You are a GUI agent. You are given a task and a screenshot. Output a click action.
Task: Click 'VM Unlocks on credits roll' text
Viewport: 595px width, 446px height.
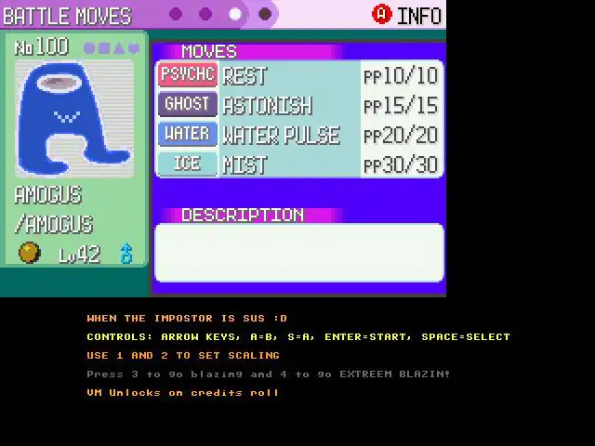pyautogui.click(x=183, y=393)
